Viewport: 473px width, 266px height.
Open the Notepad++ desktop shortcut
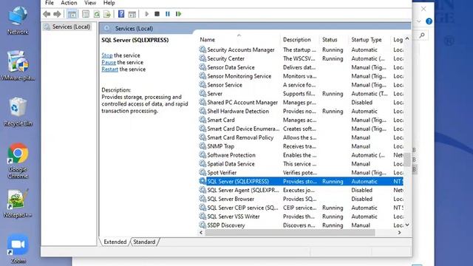click(18, 203)
